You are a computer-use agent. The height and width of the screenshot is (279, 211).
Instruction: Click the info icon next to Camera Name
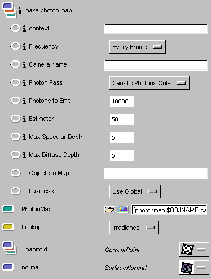(x=24, y=64)
